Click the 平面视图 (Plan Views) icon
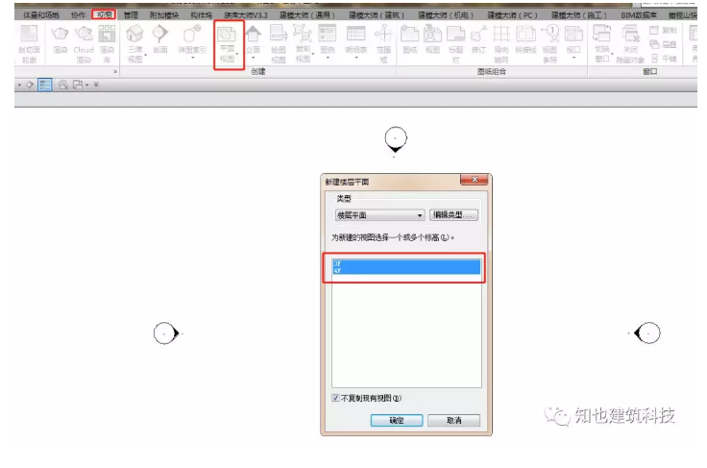 click(x=227, y=34)
